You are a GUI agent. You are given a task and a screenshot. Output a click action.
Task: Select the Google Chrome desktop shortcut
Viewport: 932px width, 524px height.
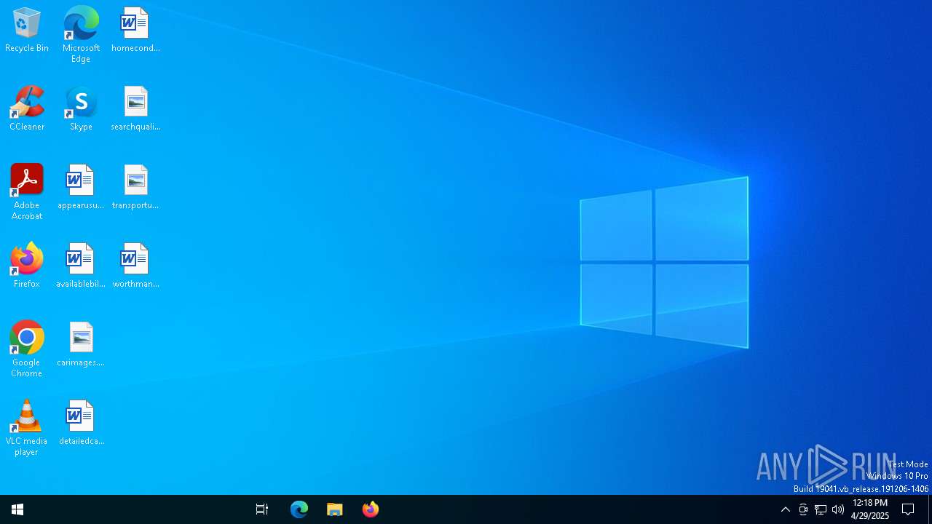[x=27, y=349]
